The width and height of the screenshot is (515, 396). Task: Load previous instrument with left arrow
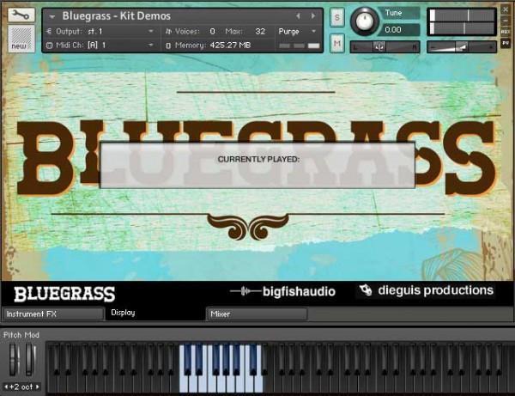tap(298, 15)
